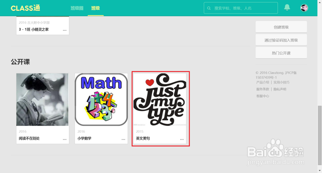
Task: Open the 实用小技巧 link
Action: click(x=281, y=82)
